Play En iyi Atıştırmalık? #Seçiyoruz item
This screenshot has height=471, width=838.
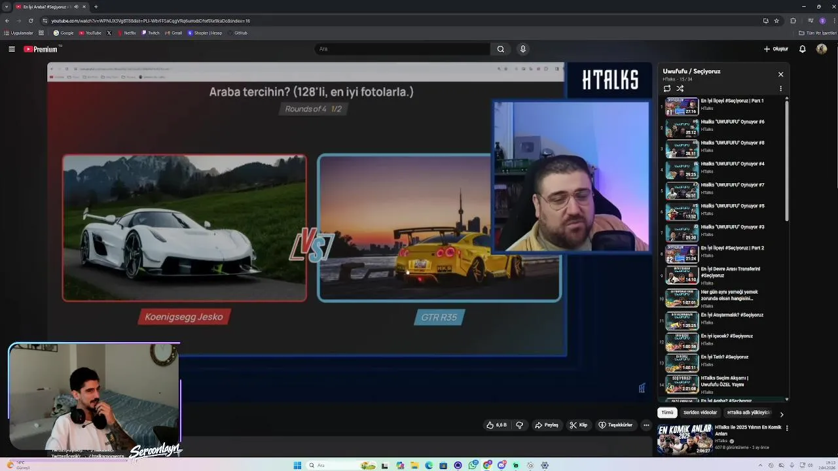click(723, 320)
